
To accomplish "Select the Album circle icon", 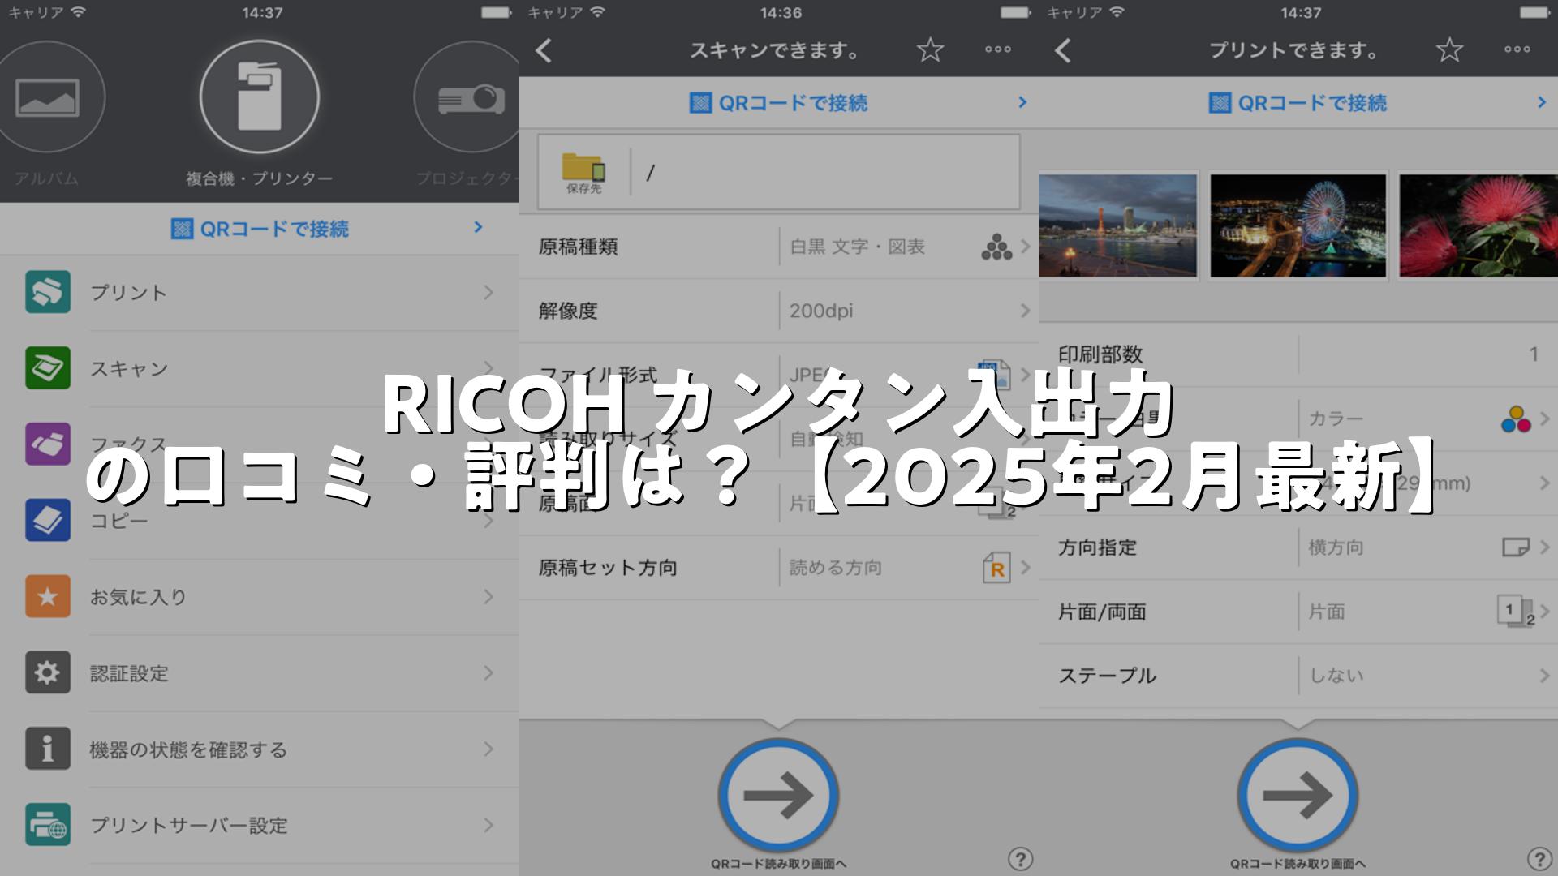I will point(47,97).
